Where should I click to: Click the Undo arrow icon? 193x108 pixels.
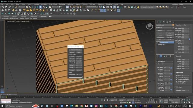click(2, 7)
